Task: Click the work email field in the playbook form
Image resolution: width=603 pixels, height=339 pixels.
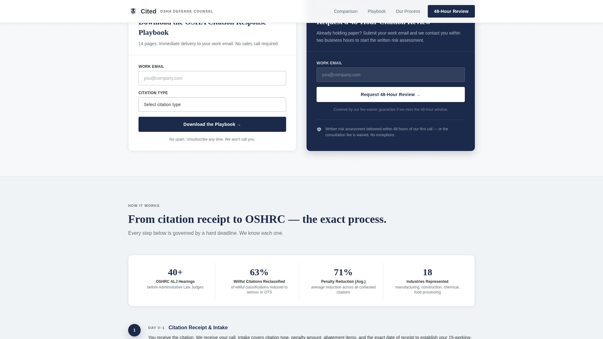Action: [x=212, y=78]
